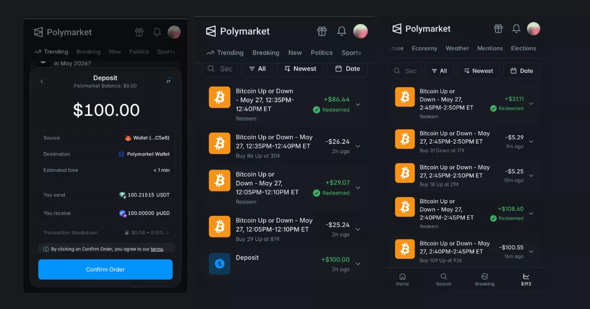Select the Sports tab in the middle screen

tap(352, 52)
